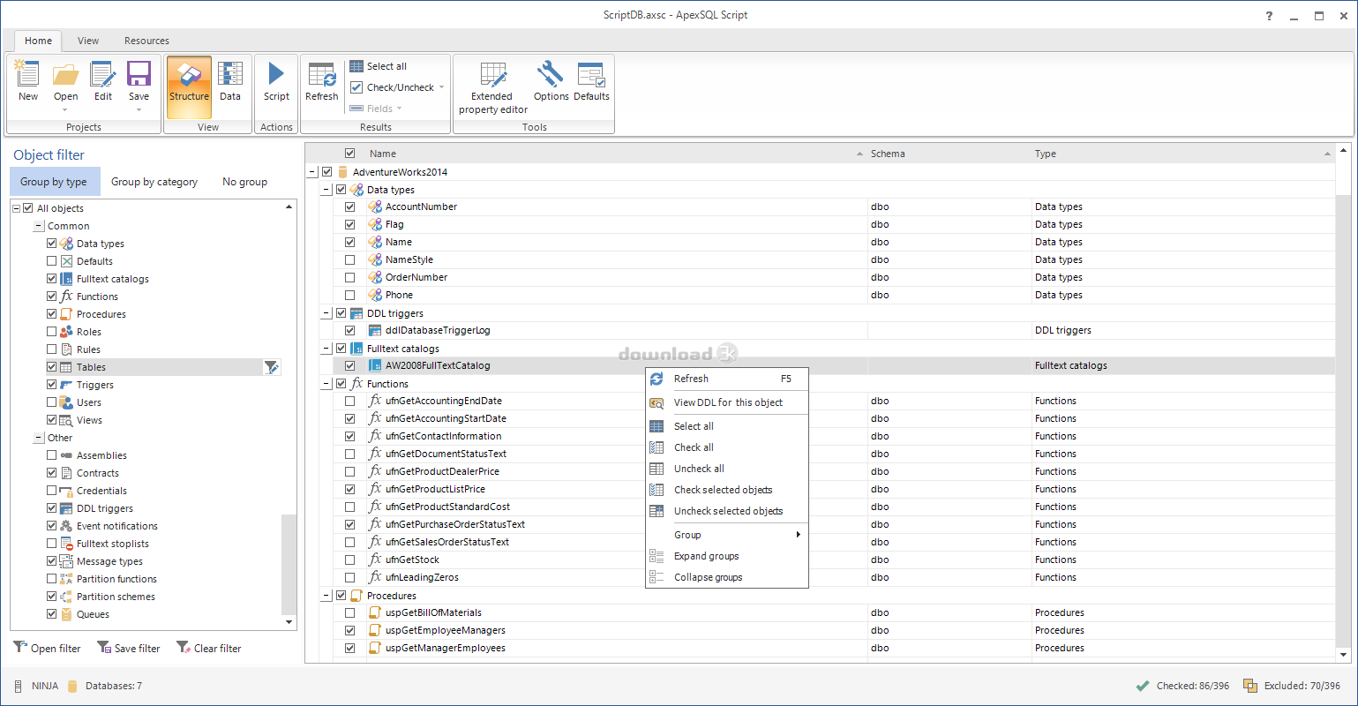Check the uspGetBillOfMaterials row checkbox
The width and height of the screenshot is (1358, 706).
tap(350, 612)
